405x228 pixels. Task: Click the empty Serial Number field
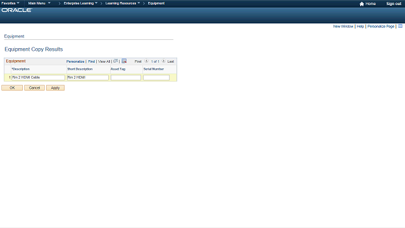(x=156, y=77)
